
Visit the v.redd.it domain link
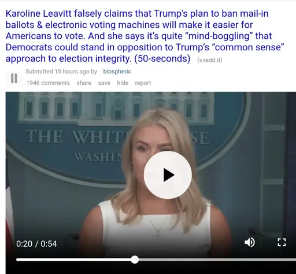(210, 60)
